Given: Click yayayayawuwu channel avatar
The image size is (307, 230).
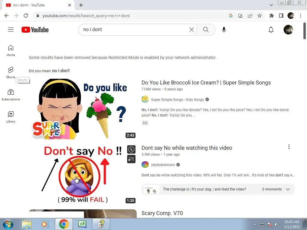Looking at the screenshot, I should point(145,164).
